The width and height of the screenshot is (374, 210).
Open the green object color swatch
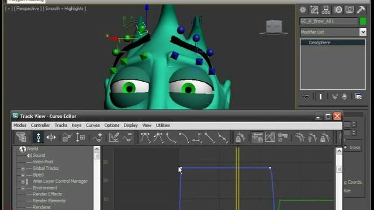(363, 21)
